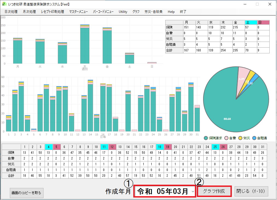
Task: Open the マスターメニュー menu
Action: point(79,12)
